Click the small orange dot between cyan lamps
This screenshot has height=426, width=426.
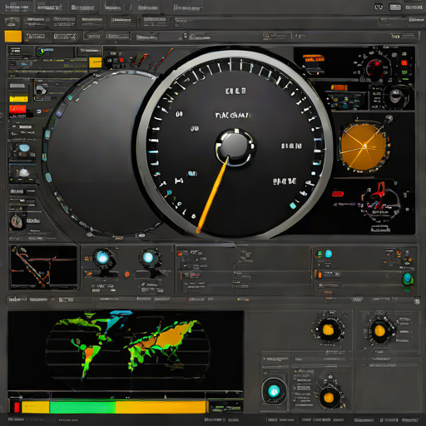click(x=127, y=275)
